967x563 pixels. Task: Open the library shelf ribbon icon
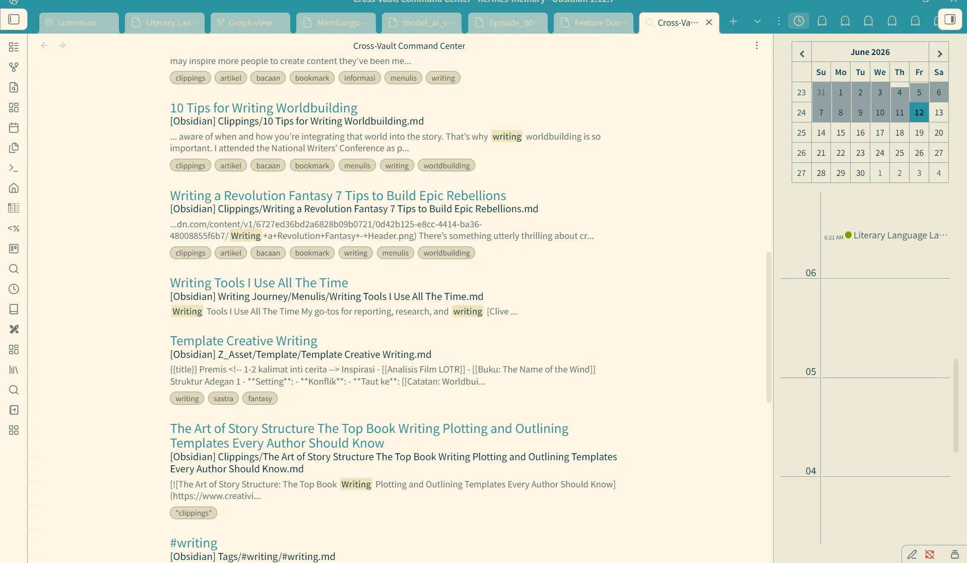(x=14, y=369)
